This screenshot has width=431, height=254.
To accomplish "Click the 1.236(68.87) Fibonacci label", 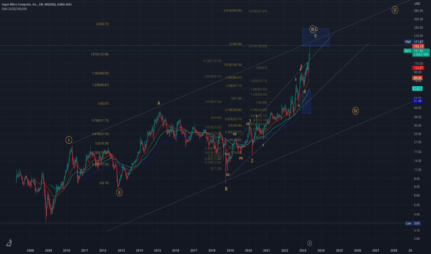I will (101, 85).
